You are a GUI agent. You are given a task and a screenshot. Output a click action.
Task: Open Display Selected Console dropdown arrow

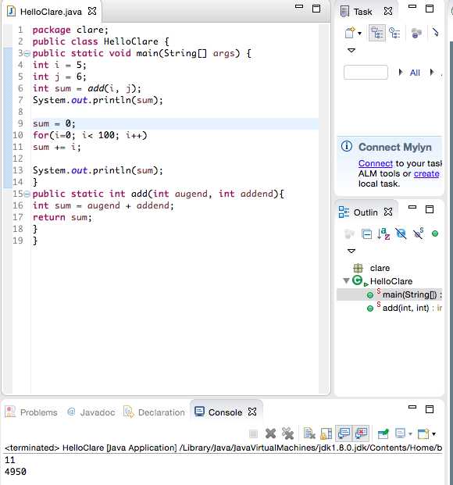point(410,434)
